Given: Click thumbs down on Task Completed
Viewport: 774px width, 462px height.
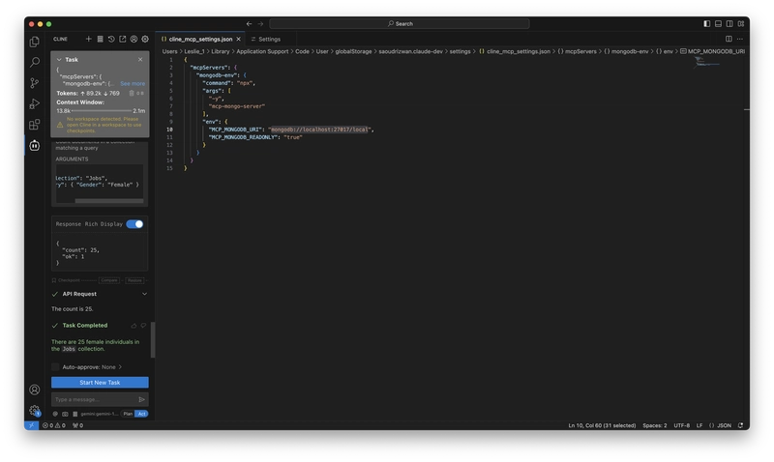Looking at the screenshot, I should tap(143, 326).
